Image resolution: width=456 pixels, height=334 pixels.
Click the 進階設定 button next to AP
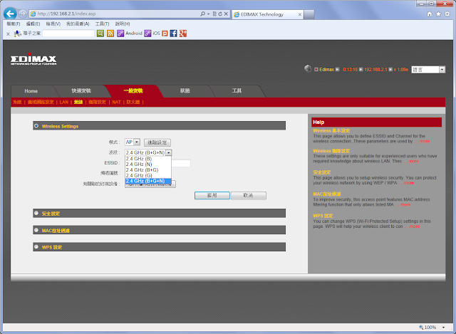click(157, 142)
